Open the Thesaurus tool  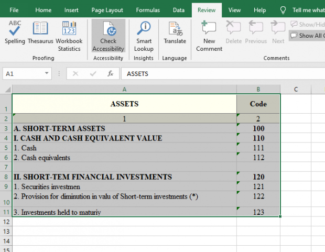40,32
